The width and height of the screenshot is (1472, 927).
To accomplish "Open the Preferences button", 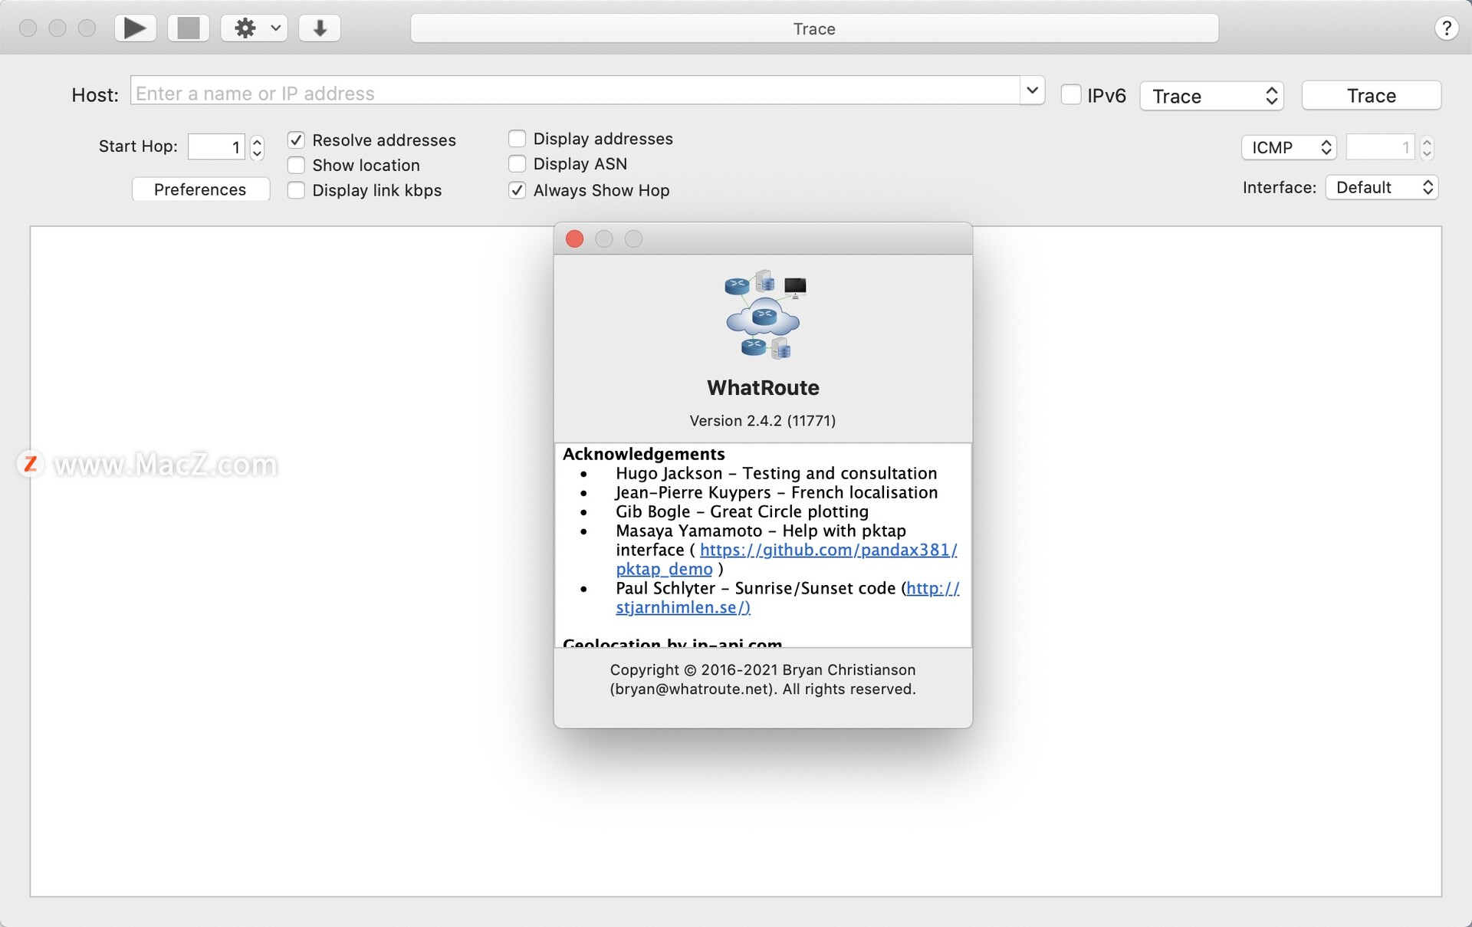I will (x=200, y=189).
